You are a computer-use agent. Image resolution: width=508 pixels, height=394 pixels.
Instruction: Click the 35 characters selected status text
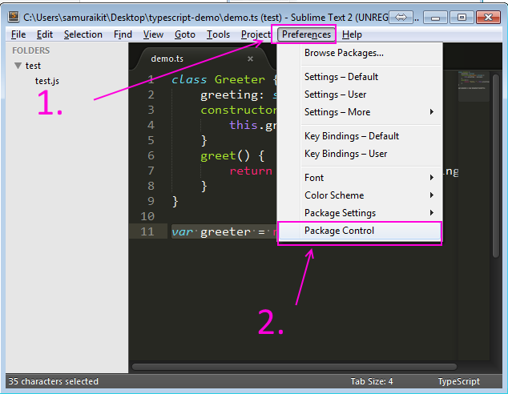click(x=53, y=381)
